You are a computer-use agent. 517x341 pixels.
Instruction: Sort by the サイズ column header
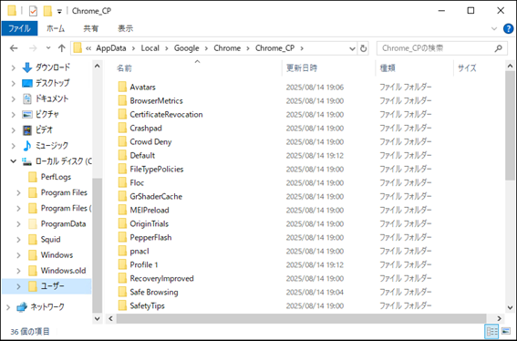coord(467,68)
